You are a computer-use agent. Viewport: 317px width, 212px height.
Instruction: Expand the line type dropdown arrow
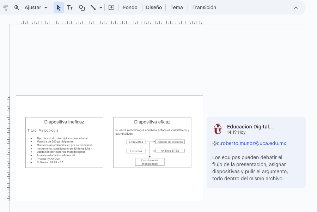[x=101, y=7]
